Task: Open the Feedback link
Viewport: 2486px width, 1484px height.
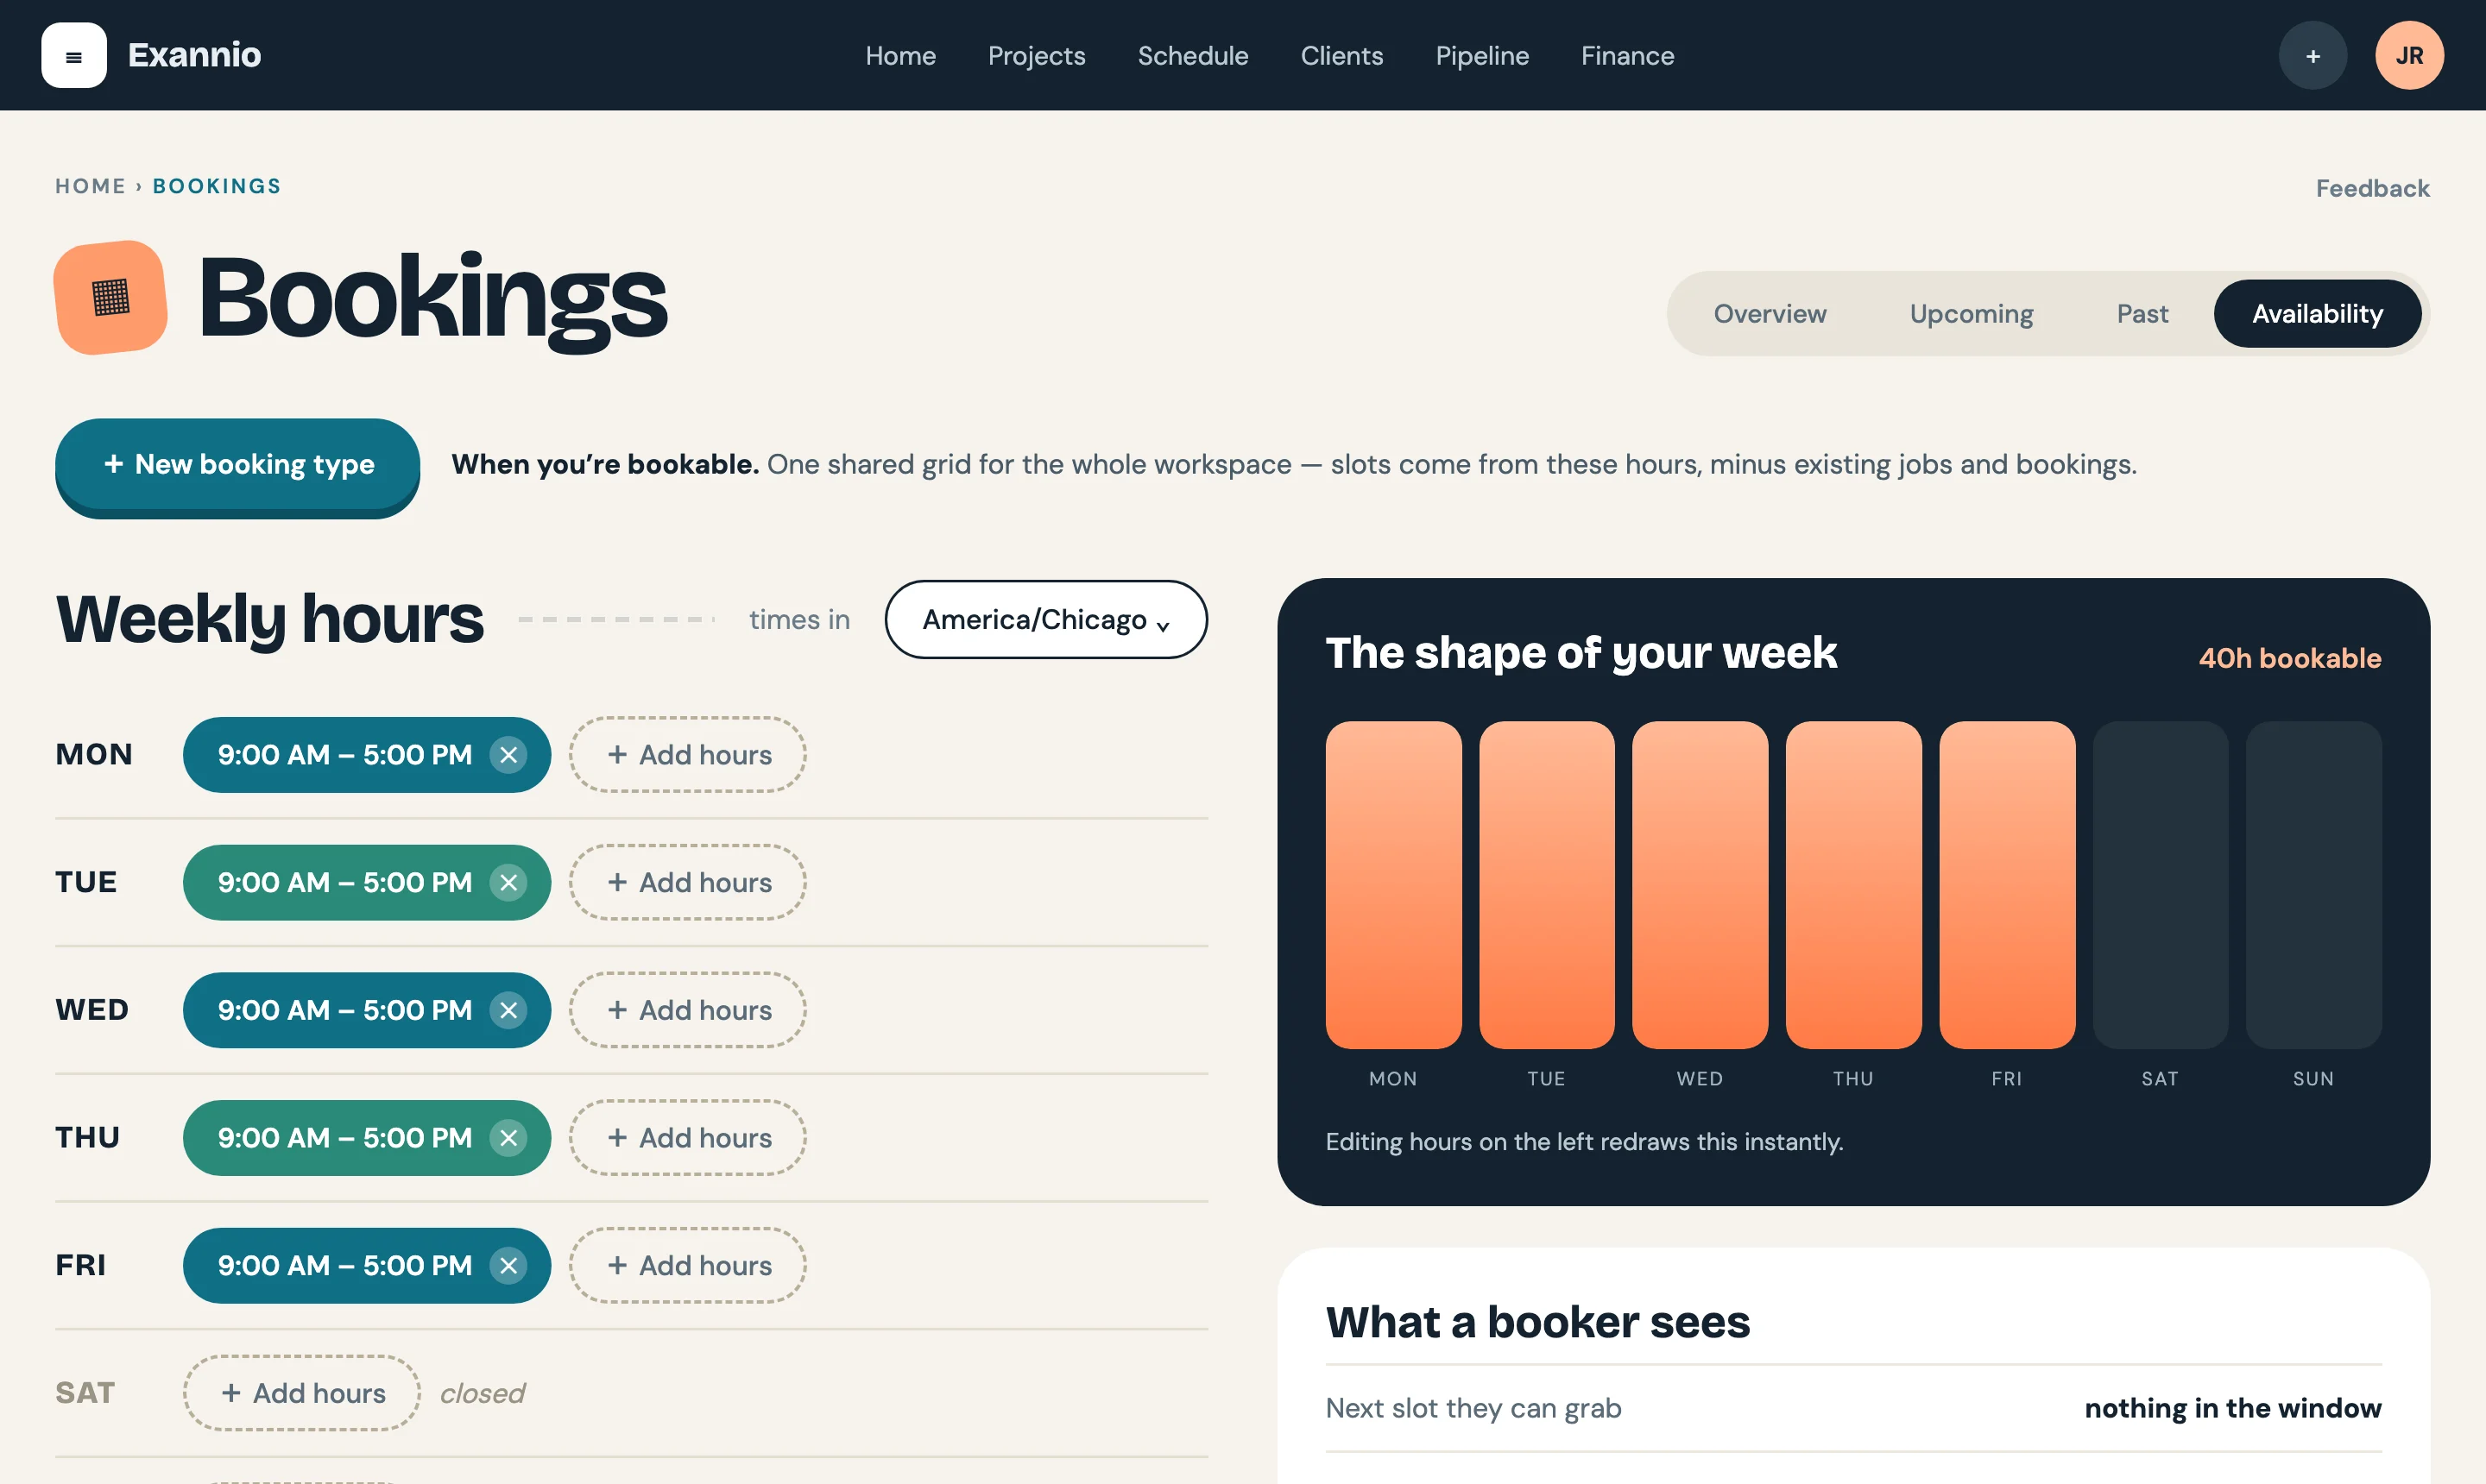Action: click(2372, 189)
